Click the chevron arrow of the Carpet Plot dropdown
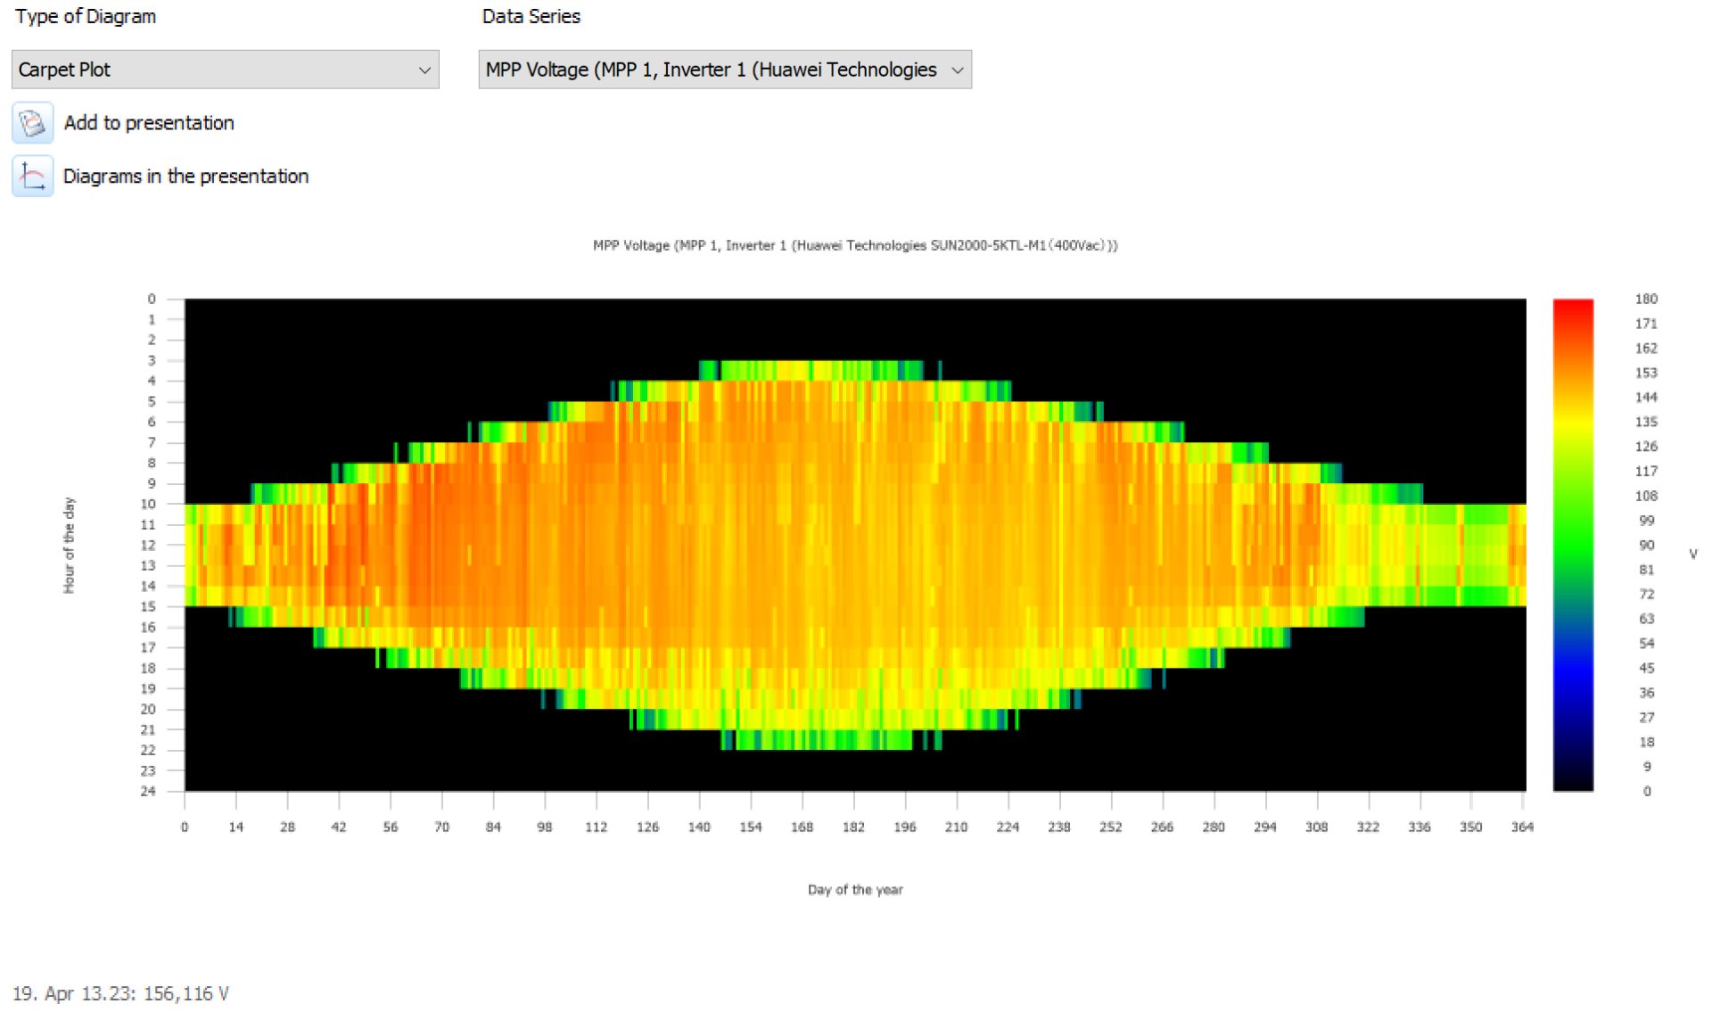1712x1012 pixels. (x=424, y=70)
